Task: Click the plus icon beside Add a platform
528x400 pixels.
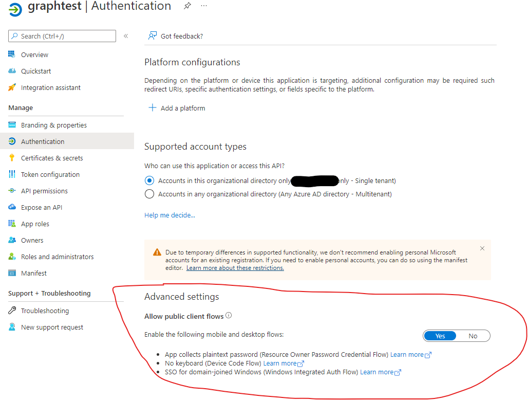Action: click(152, 107)
